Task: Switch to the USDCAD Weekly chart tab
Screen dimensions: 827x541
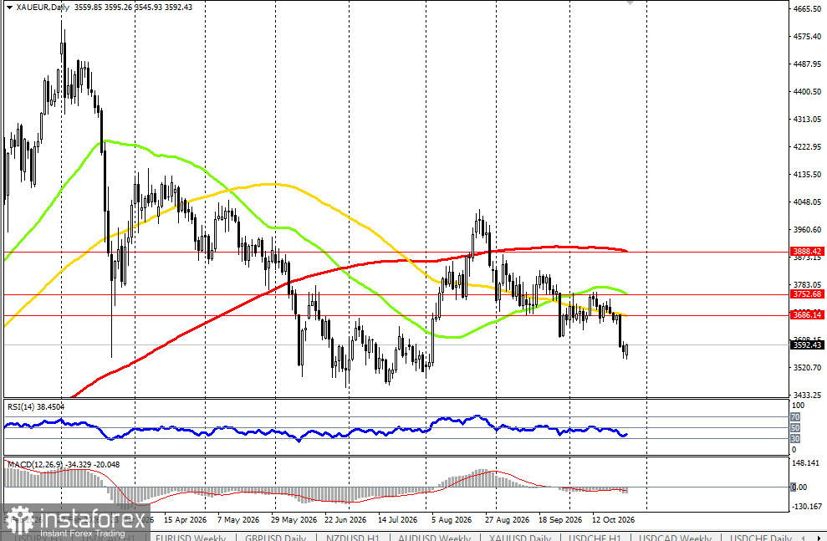Action: (x=675, y=538)
